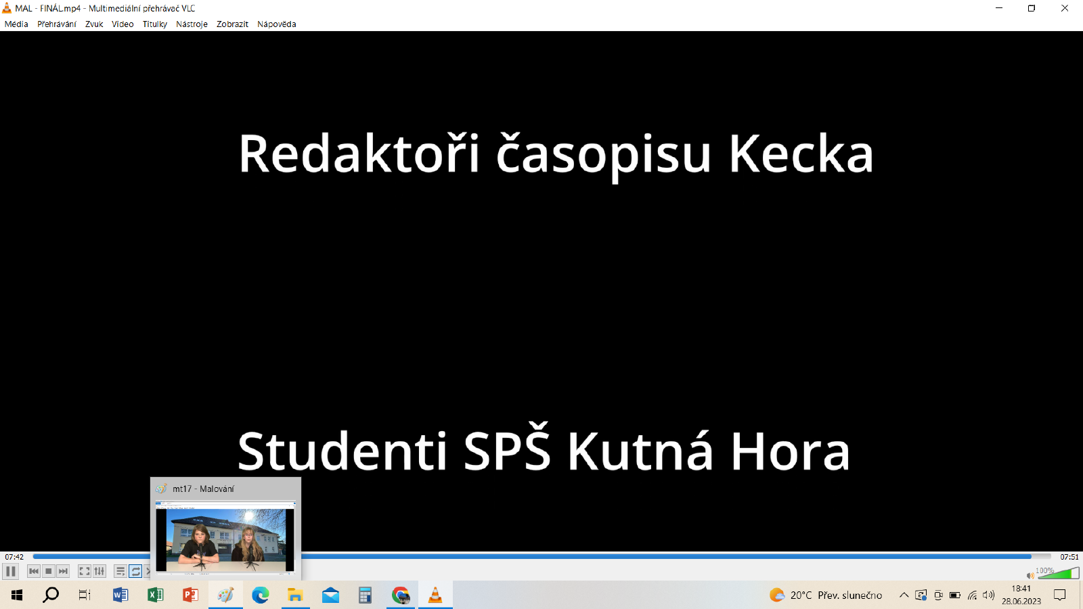Open the Média menu
Viewport: 1083px width, 609px height.
pyautogui.click(x=16, y=24)
